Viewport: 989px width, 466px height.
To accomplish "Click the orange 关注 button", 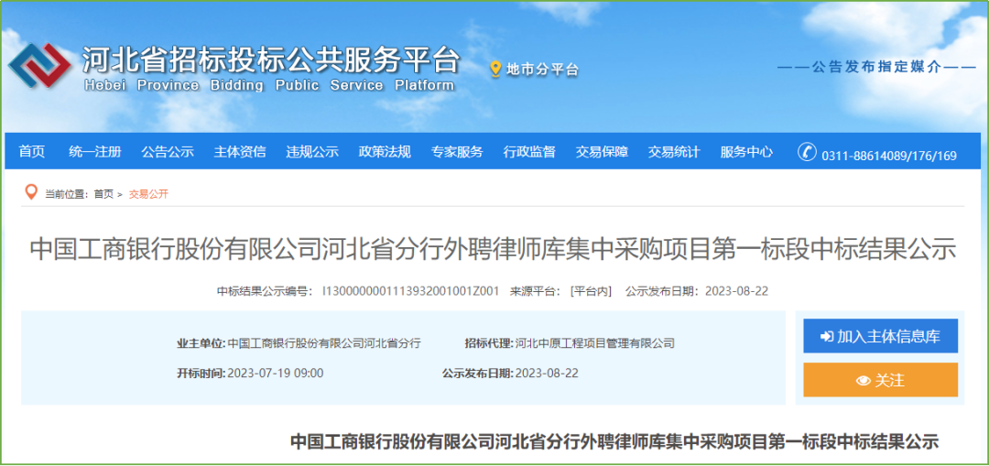I will 881,380.
